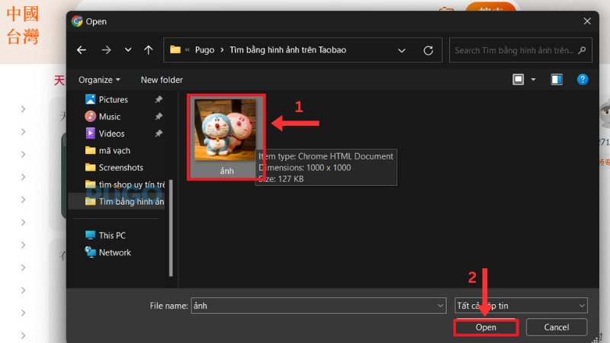Click the search magnifier icon
Image resolution: width=610 pixels, height=343 pixels.
coord(583,50)
